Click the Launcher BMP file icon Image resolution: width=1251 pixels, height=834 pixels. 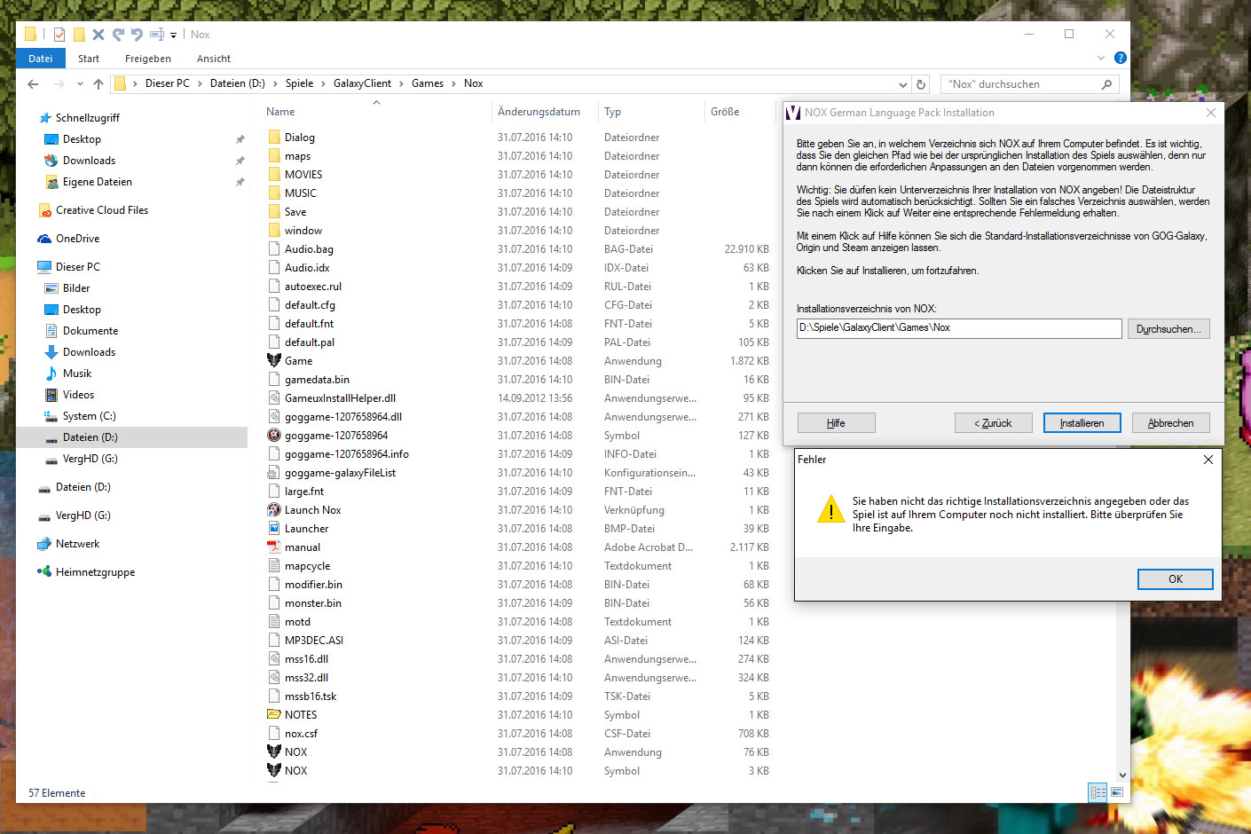coord(274,528)
